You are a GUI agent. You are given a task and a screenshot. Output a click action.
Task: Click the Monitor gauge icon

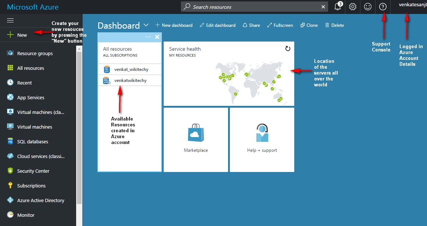tap(10, 215)
